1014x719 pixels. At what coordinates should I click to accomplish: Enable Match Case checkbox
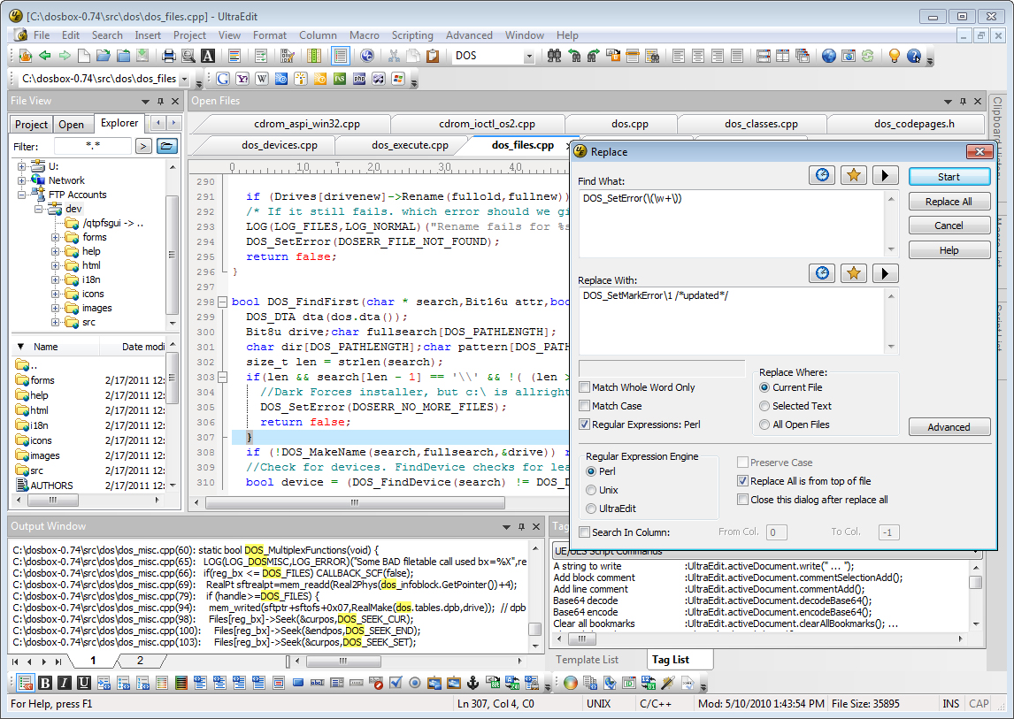pyautogui.click(x=585, y=406)
